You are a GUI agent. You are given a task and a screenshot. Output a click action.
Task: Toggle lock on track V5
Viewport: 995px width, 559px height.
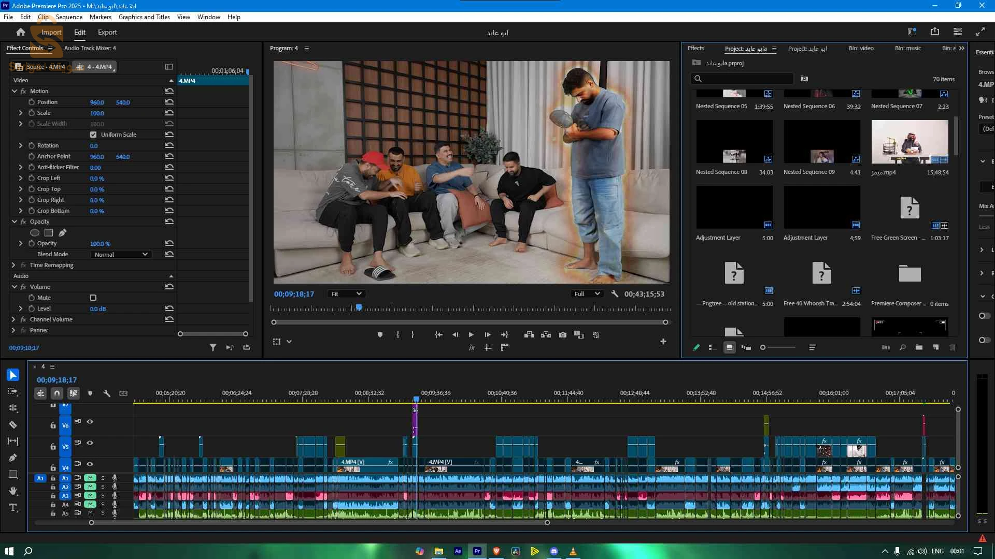click(53, 446)
